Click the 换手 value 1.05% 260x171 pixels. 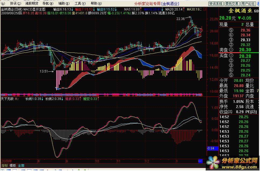tap(238, 102)
